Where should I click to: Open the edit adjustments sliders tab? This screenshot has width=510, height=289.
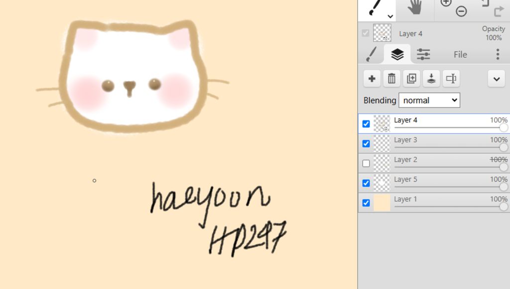[x=423, y=54]
